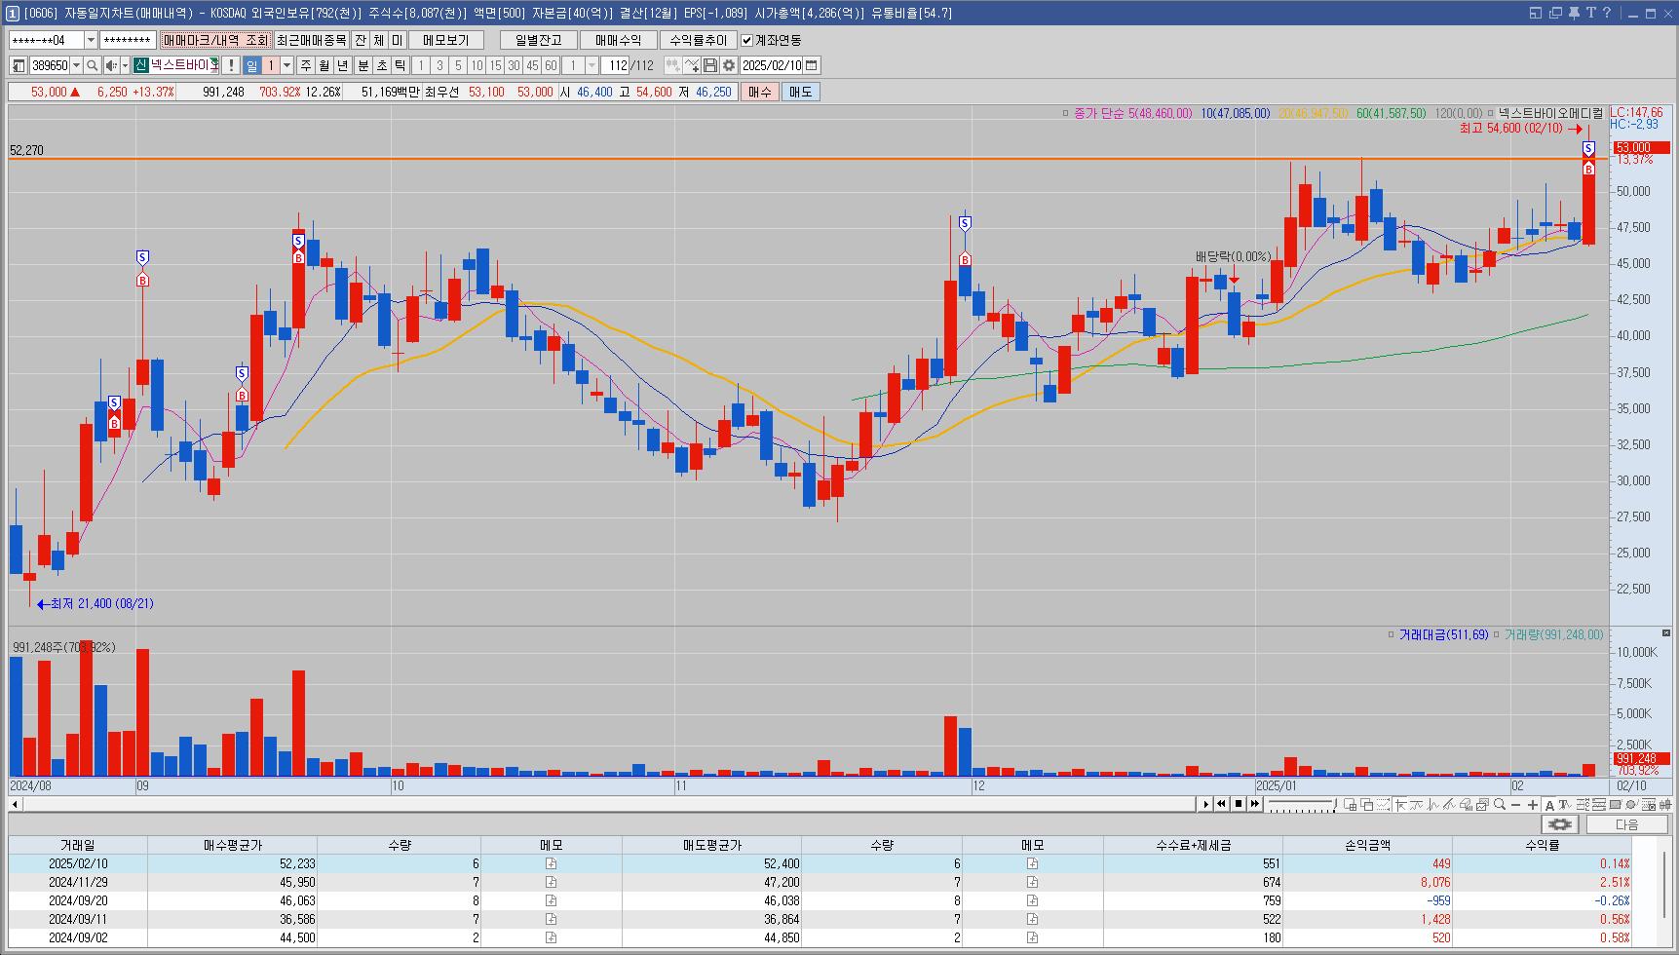Open chart settings gear in toolbar
The width and height of the screenshot is (1679, 955).
point(728,65)
